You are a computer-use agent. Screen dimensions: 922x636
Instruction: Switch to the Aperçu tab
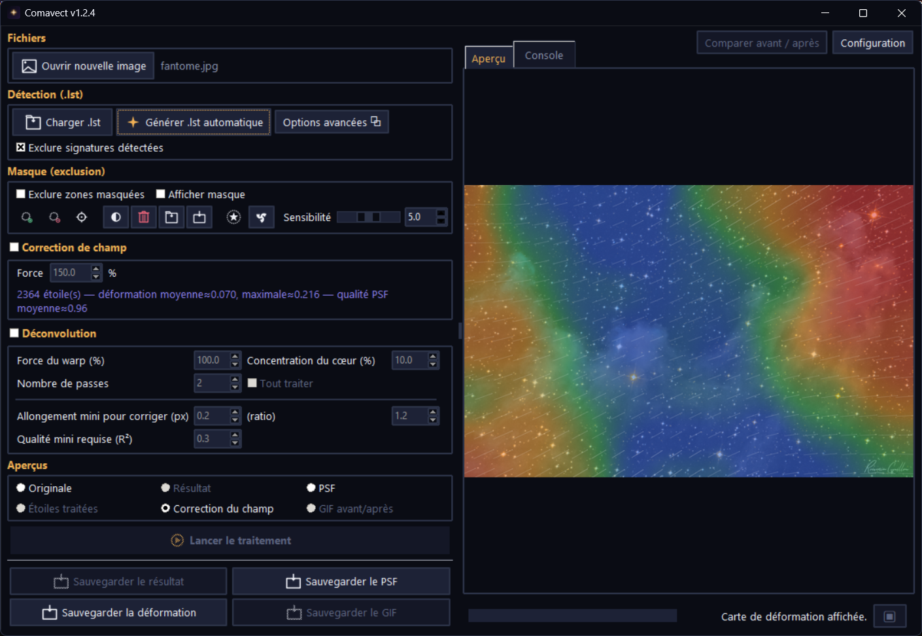(488, 58)
